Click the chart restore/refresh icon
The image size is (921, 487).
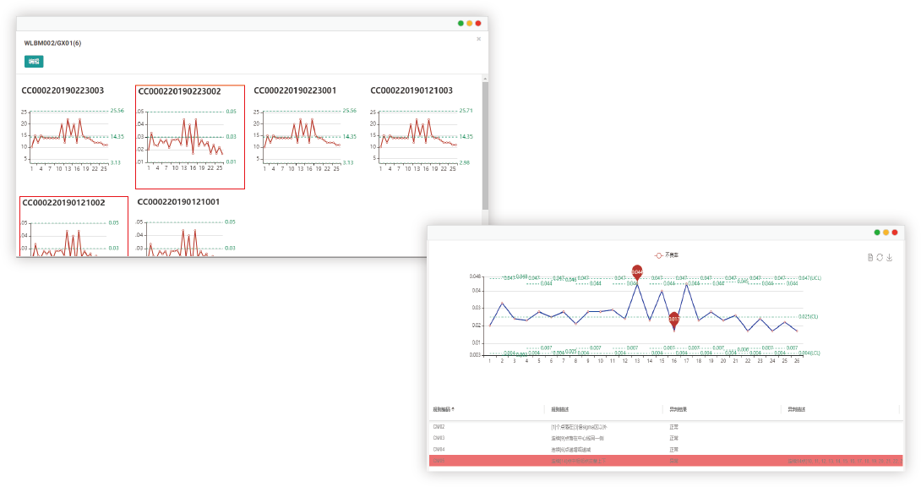point(880,257)
